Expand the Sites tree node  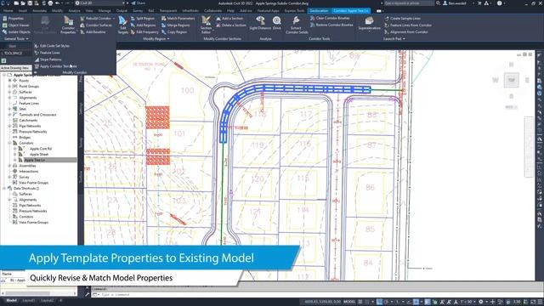coord(9,109)
